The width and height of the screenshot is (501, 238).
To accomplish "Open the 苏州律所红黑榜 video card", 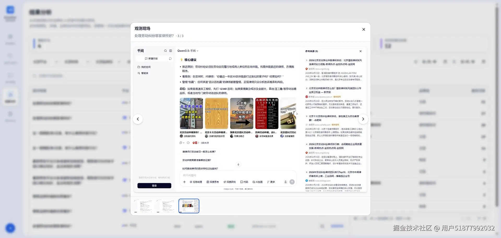I will (267, 118).
